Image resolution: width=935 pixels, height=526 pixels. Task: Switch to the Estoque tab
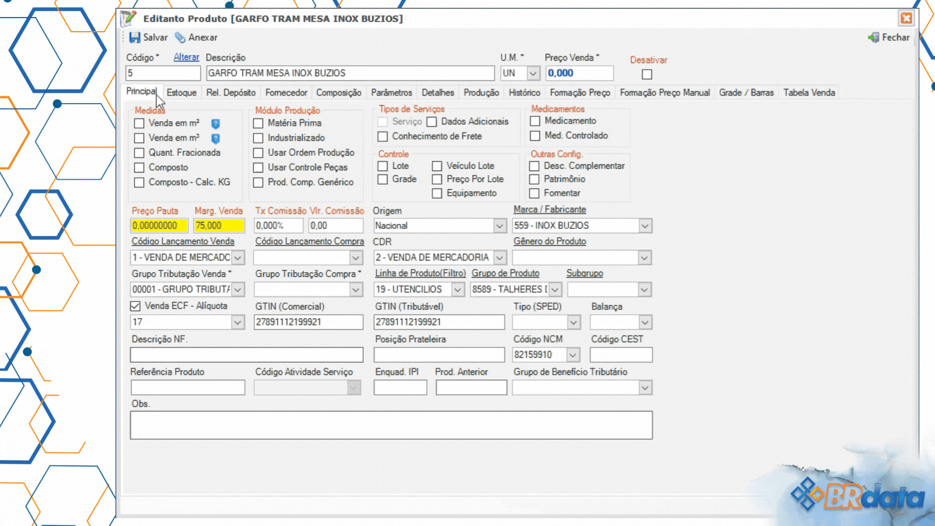coord(181,93)
